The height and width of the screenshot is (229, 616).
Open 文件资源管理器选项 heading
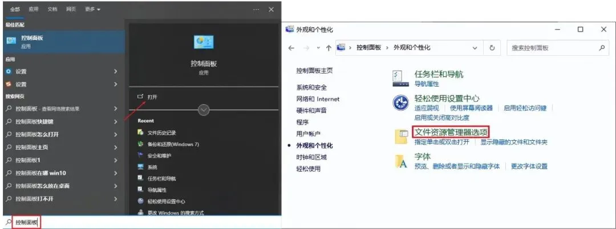(x=451, y=132)
